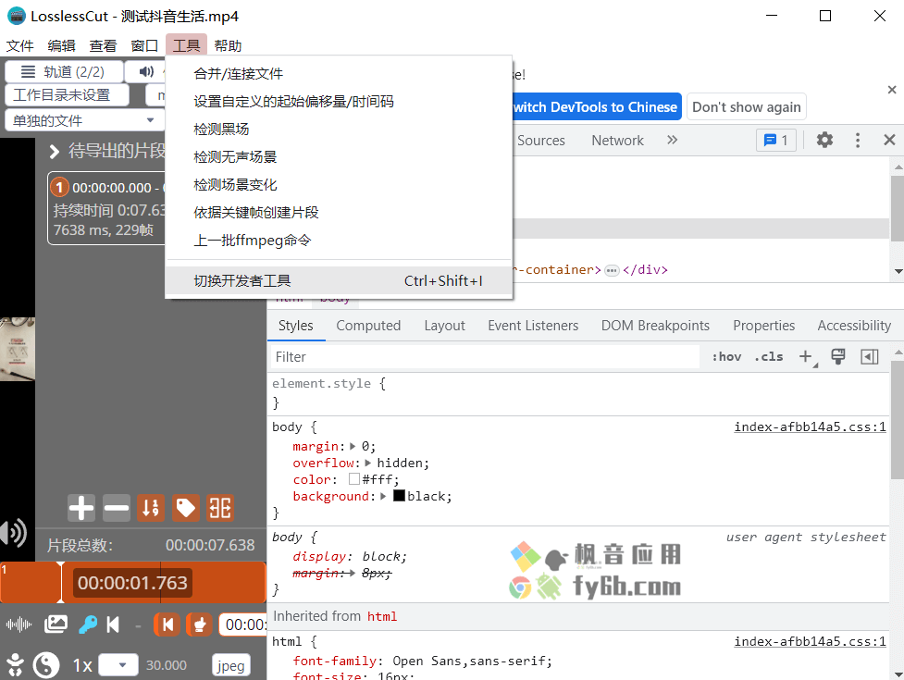This screenshot has width=904, height=680.
Task: Select 设置自定义的起始偏移量/时间码 menu item
Action: [339, 102]
